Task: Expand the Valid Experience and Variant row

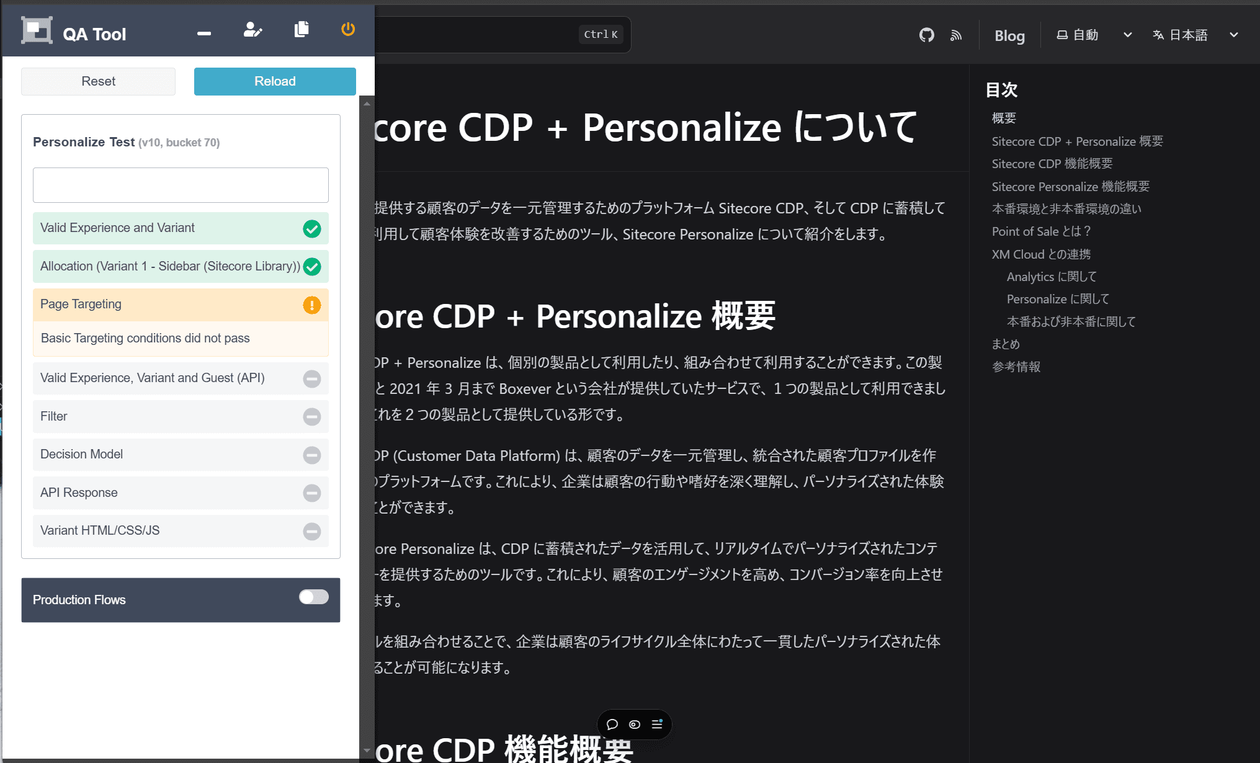Action: (x=180, y=228)
